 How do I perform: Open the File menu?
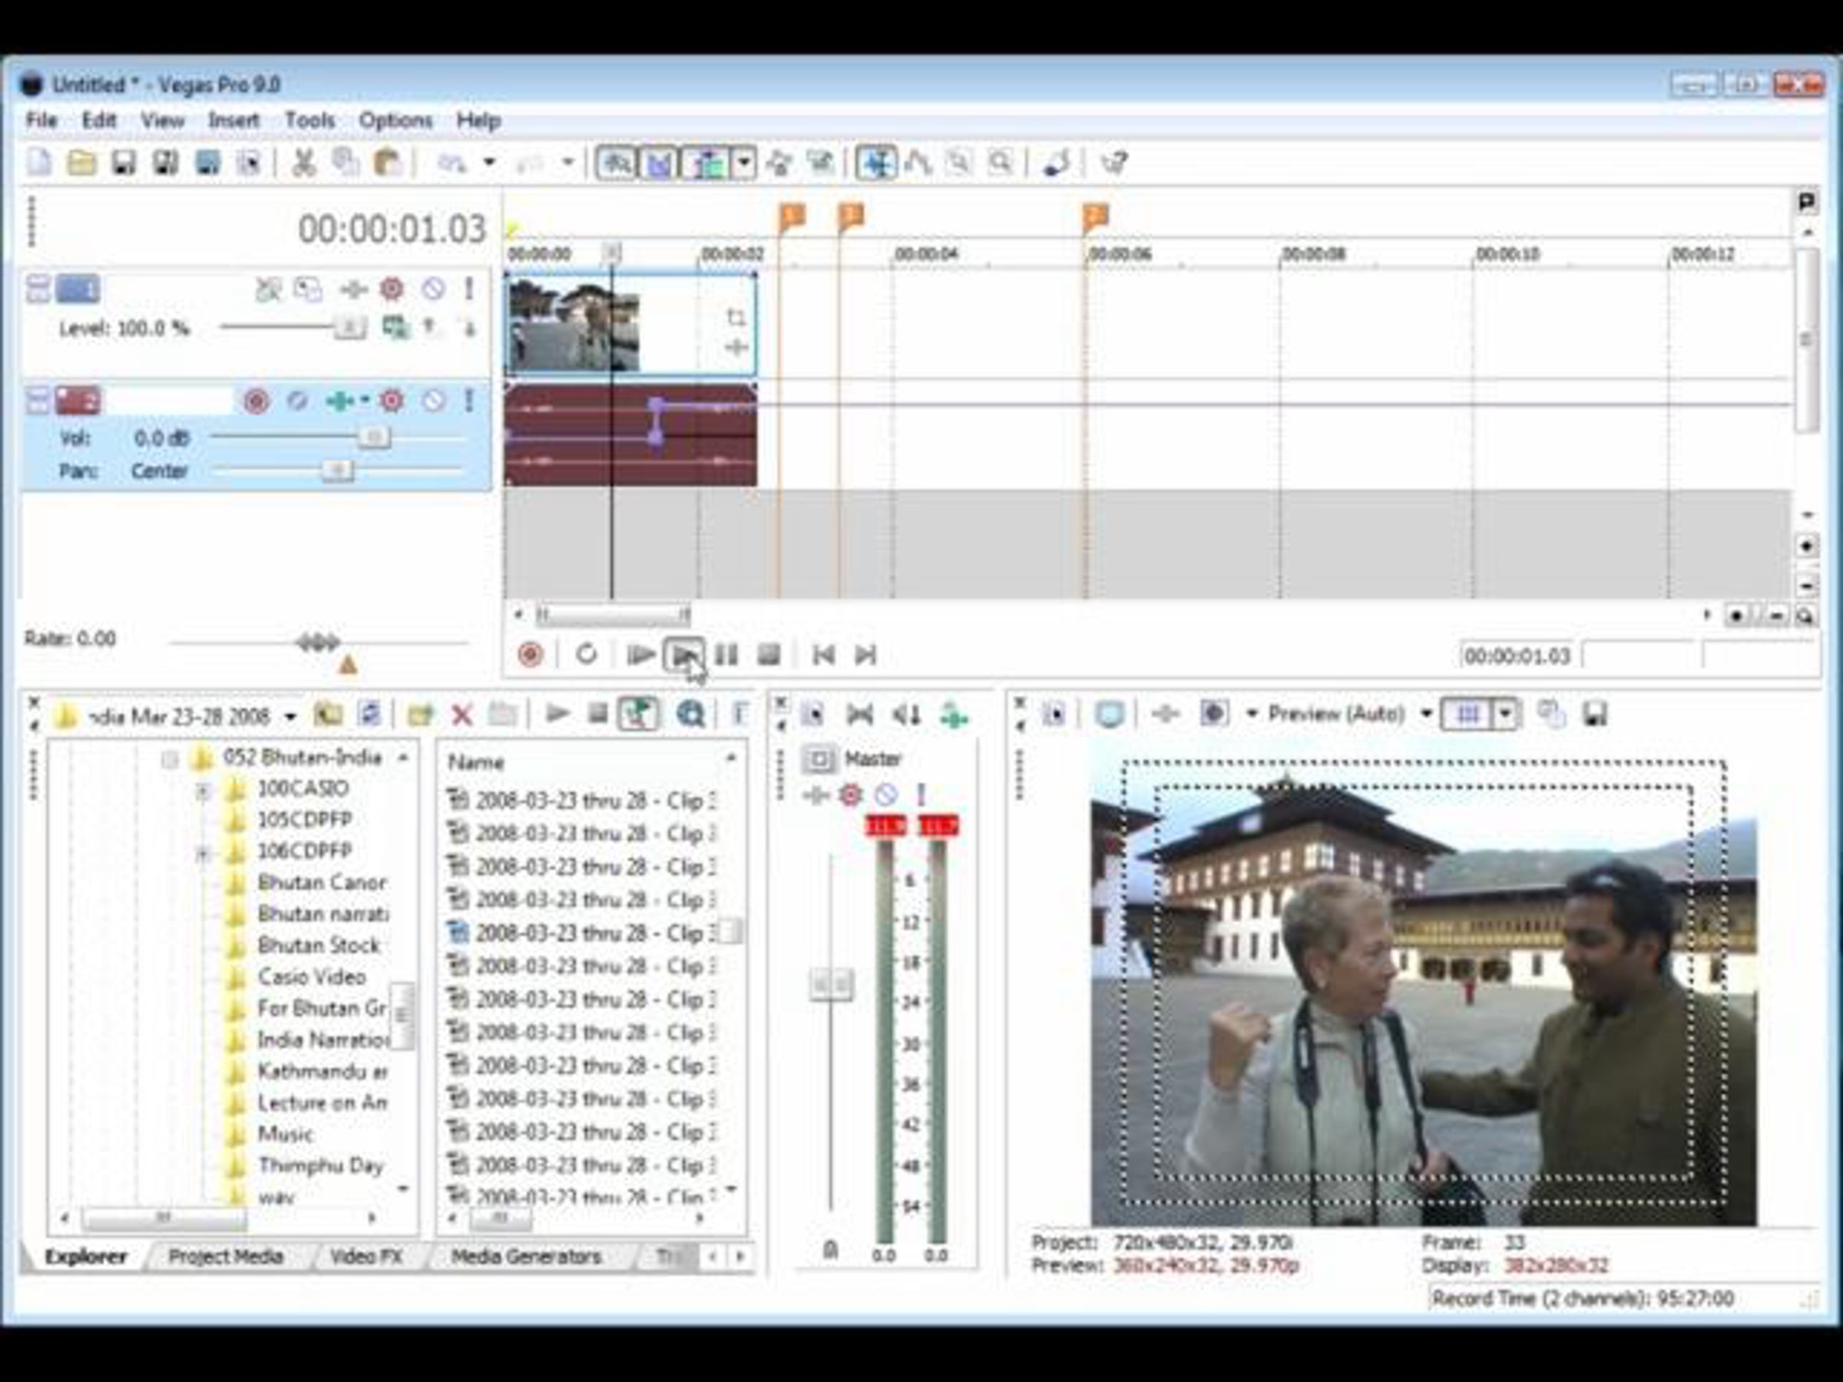41,120
